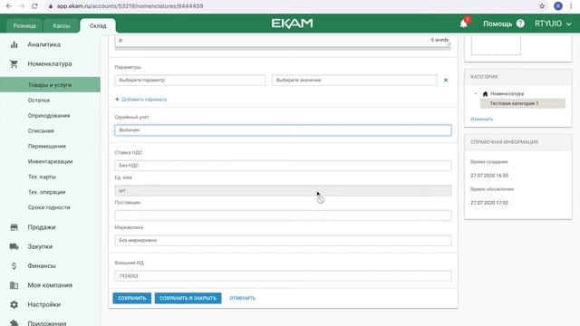Open Товары и услуги menu item
580x326 pixels.
click(50, 84)
